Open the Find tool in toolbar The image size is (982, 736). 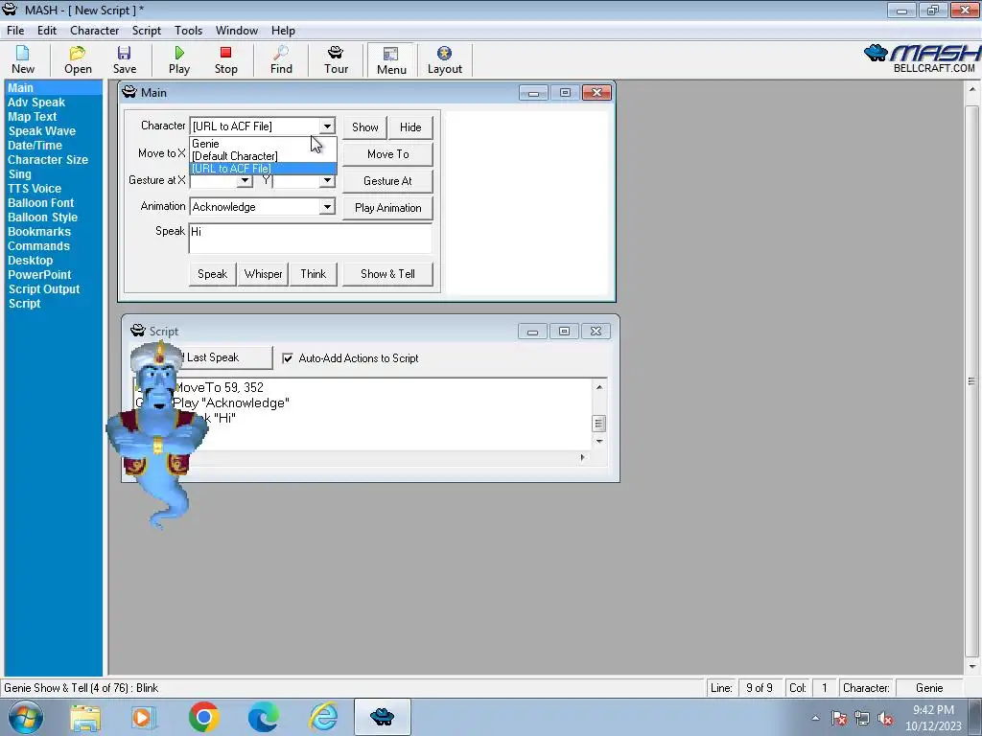pos(281,60)
